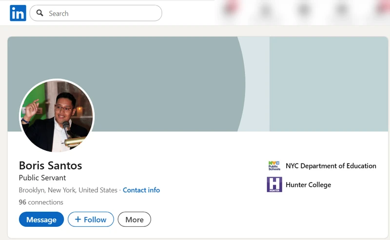390x240 pixels.
Task: Open Hunter College text link
Action: [x=308, y=185]
